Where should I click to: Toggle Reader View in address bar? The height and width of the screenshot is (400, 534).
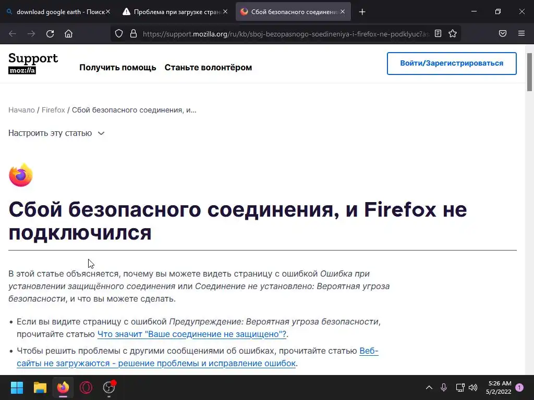(438, 33)
